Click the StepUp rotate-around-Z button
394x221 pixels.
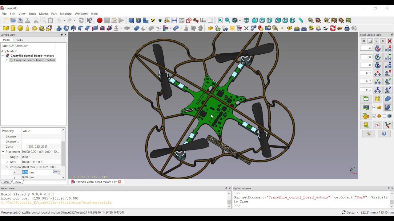(x=378, y=65)
